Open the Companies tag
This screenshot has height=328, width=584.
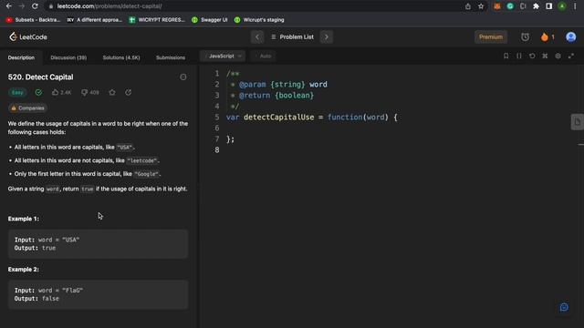coord(27,108)
